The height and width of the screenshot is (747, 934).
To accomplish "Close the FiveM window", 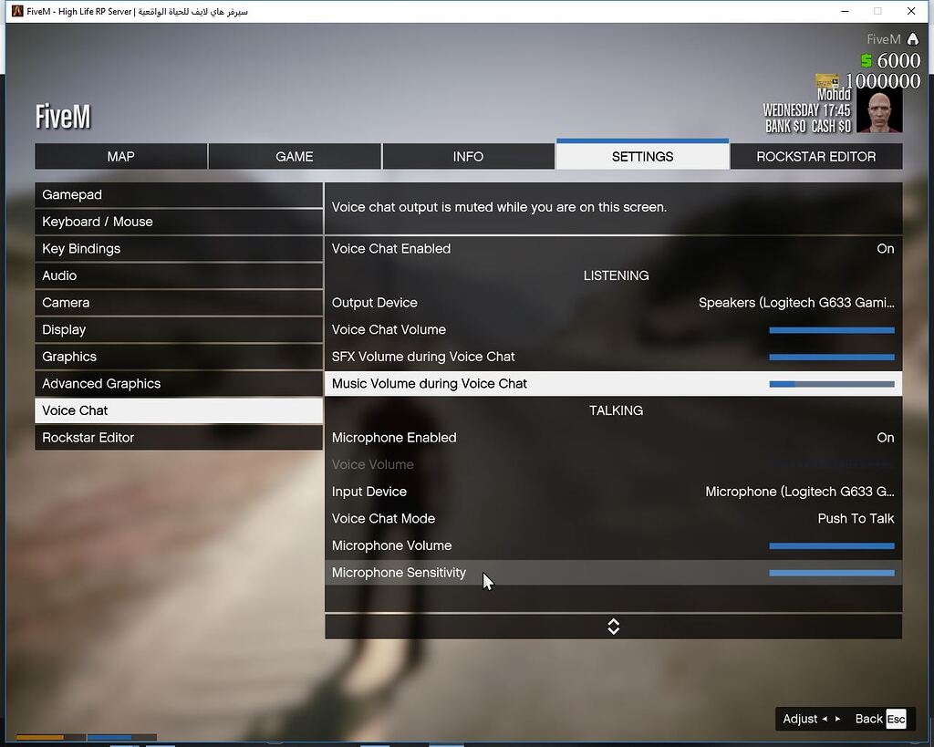I will [x=911, y=11].
